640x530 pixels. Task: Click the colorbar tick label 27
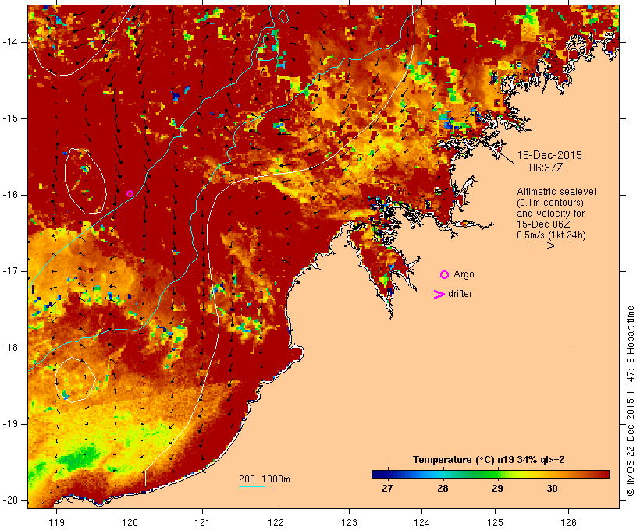click(x=387, y=488)
